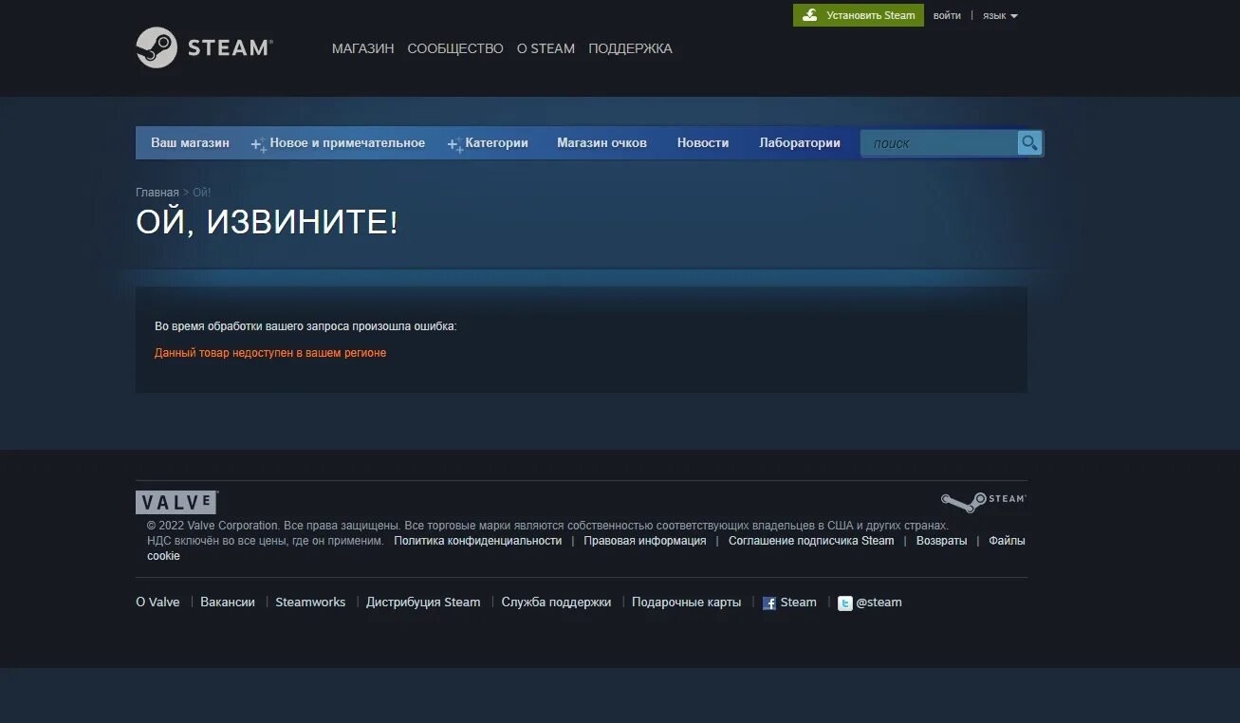Open the Файлы cookie link
This screenshot has width=1240, height=723.
coord(1007,541)
